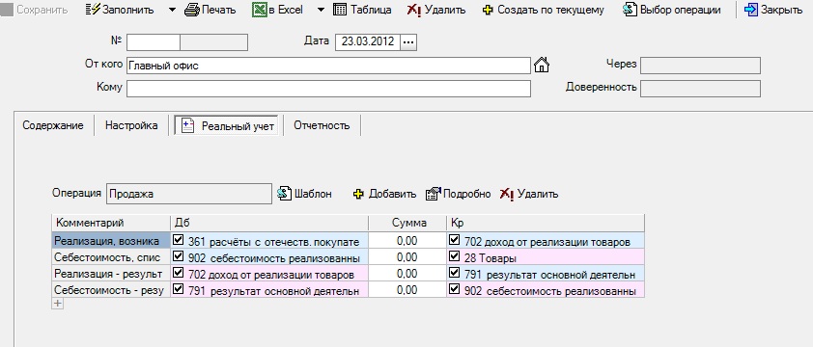Toggle Кр checkbox for 791 результат
Screen dimensions: 813x347
[x=455, y=273]
